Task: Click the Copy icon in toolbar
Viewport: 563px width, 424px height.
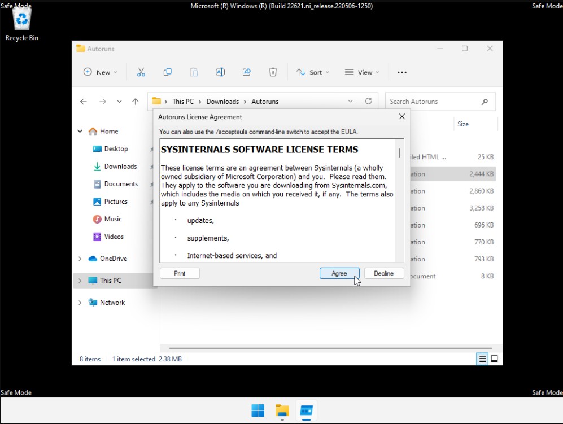Action: [x=168, y=72]
